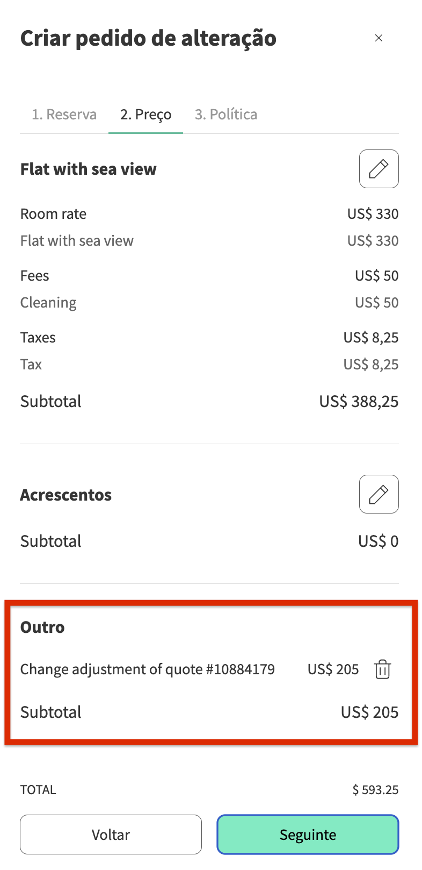Screen dimensions: 422x870
Task: Click the Room rate label
Action: (53, 214)
